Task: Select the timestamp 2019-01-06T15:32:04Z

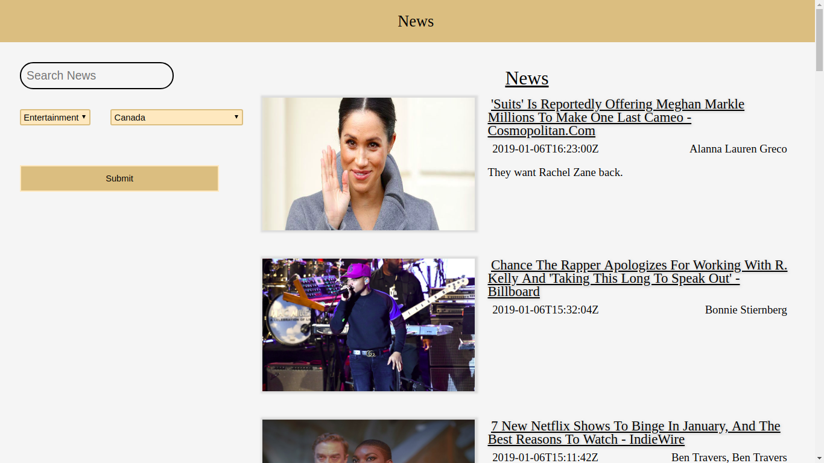Action: point(545,310)
